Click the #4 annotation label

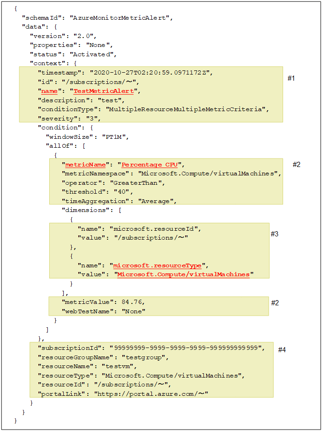[x=282, y=349]
